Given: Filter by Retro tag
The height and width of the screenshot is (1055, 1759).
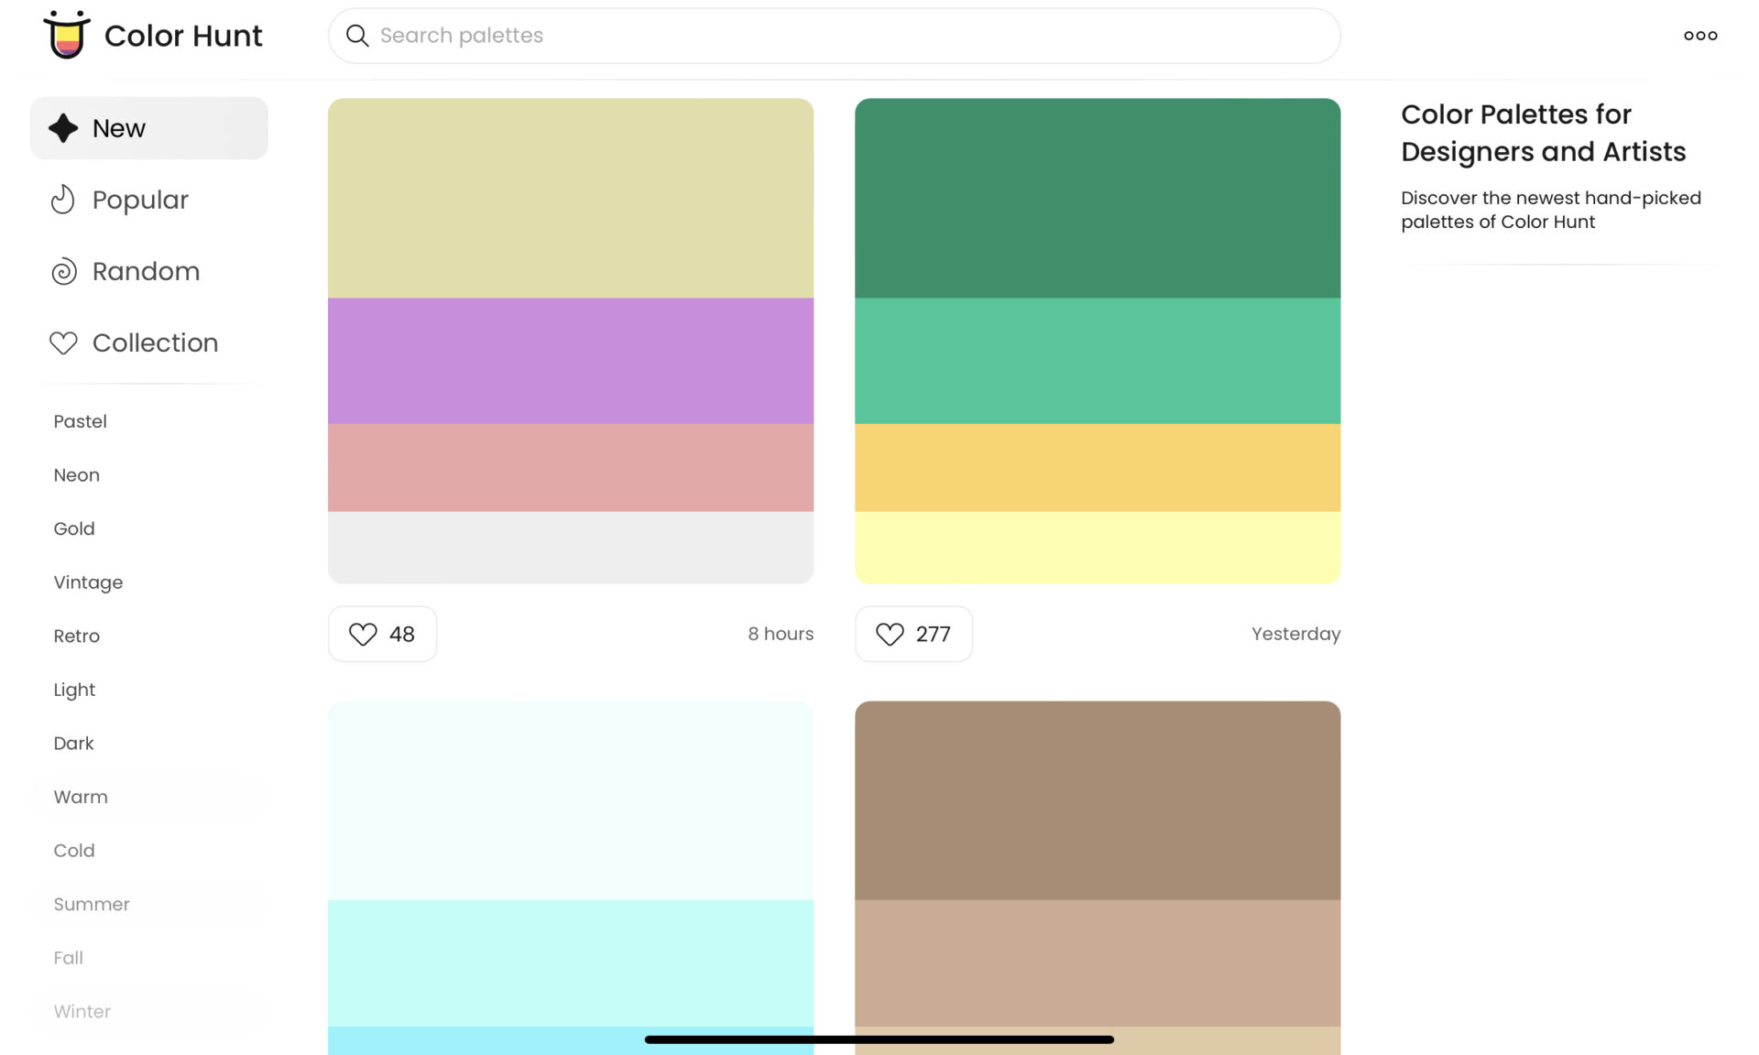Looking at the screenshot, I should 77,636.
